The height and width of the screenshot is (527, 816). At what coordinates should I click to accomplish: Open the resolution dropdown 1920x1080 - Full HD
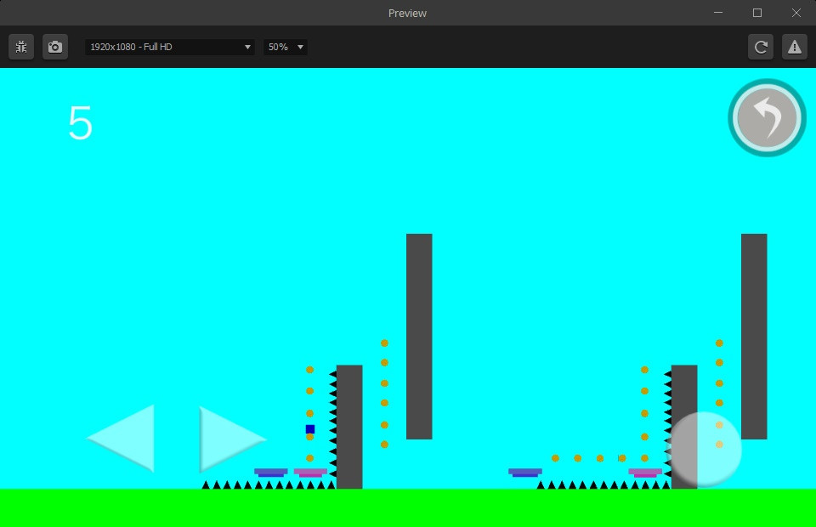(170, 47)
